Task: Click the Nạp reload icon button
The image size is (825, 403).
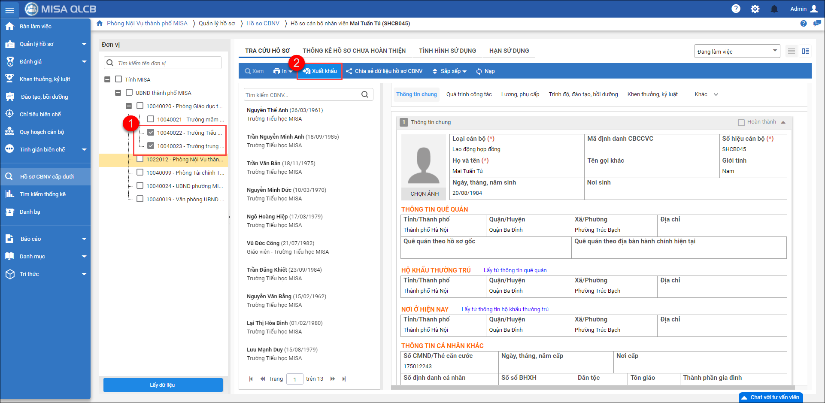Action: tap(485, 71)
